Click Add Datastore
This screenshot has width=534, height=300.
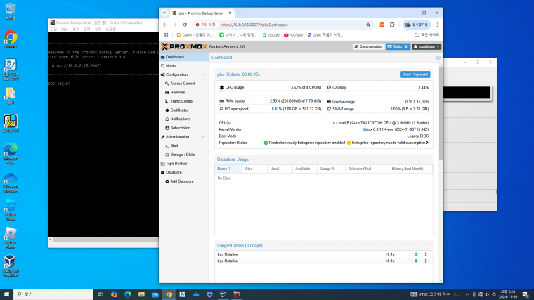coord(181,181)
